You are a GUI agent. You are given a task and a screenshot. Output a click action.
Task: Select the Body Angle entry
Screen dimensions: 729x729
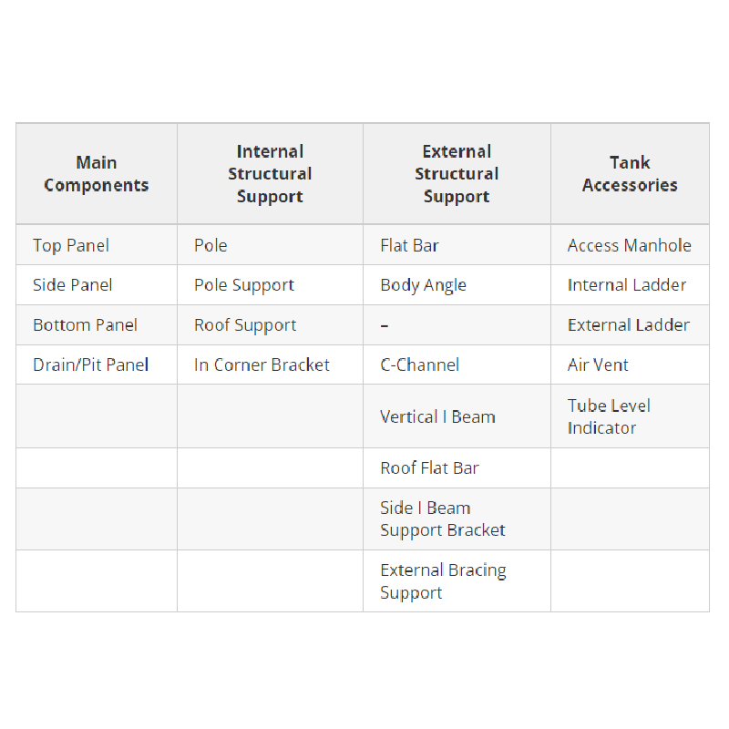pos(423,285)
